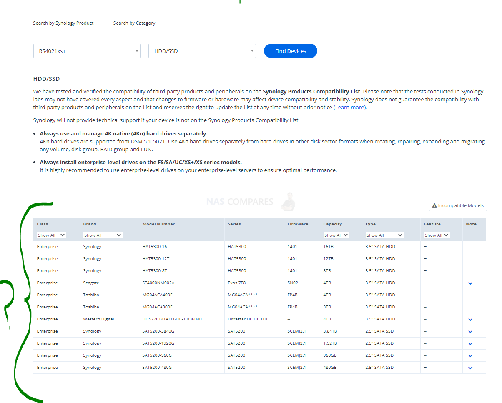Switch to Search by Category tab
Image resolution: width=502 pixels, height=403 pixels.
(x=134, y=23)
